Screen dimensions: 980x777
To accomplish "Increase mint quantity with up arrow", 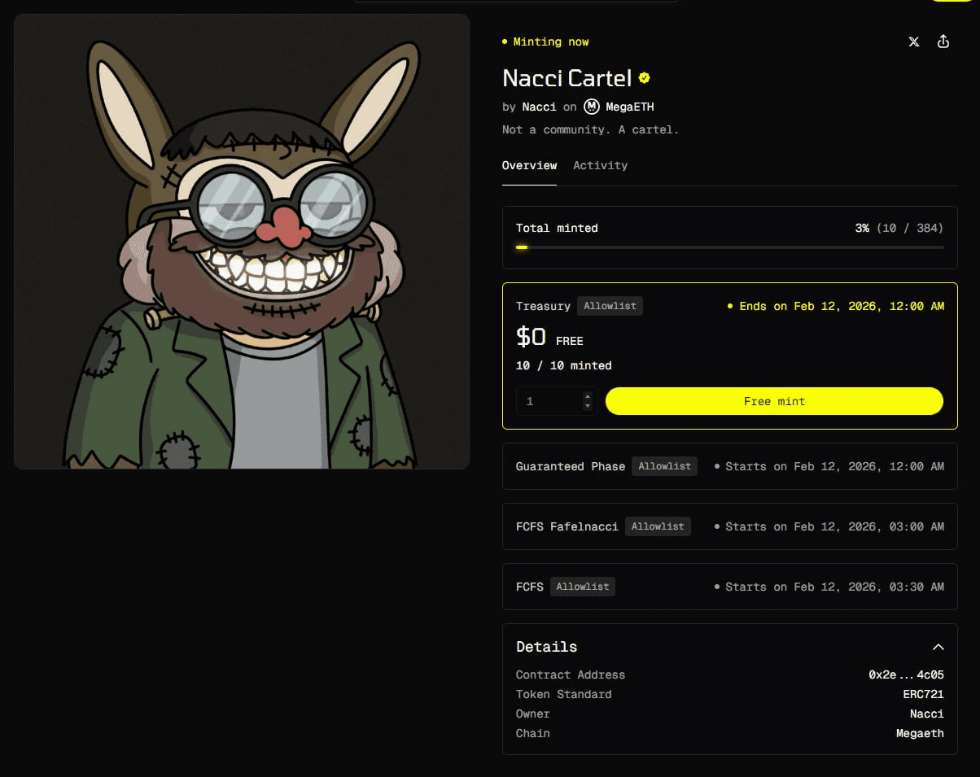I will pyautogui.click(x=588, y=396).
